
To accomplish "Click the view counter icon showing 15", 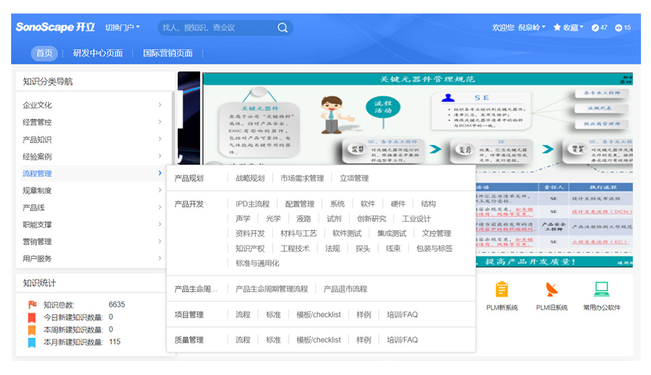I will (x=618, y=28).
